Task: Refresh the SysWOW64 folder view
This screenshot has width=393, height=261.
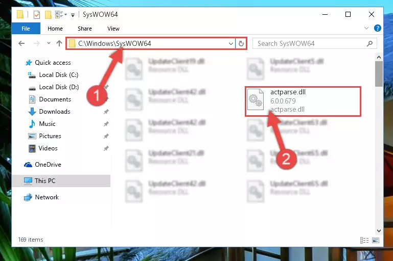Action: 241,43
